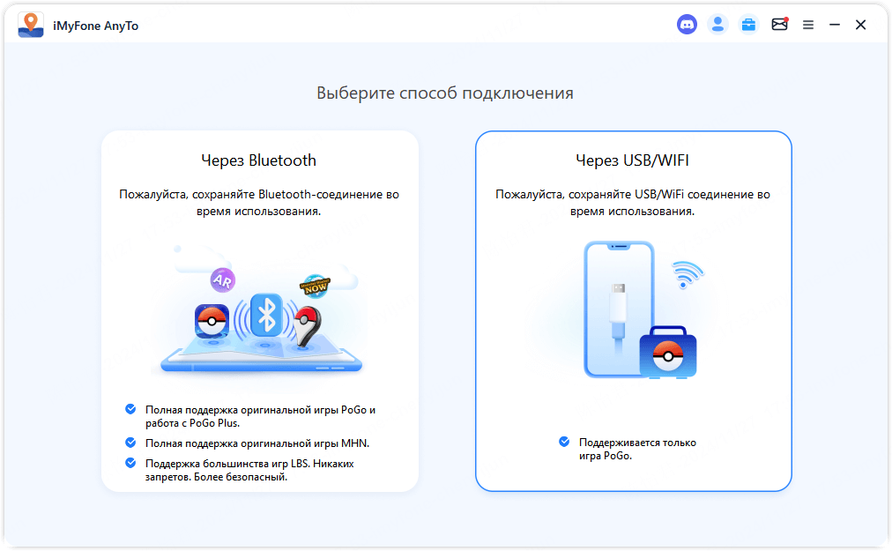Viewport: 892px width, 551px height.
Task: Click text "работа с PoGo Plus."
Action: tap(192, 423)
